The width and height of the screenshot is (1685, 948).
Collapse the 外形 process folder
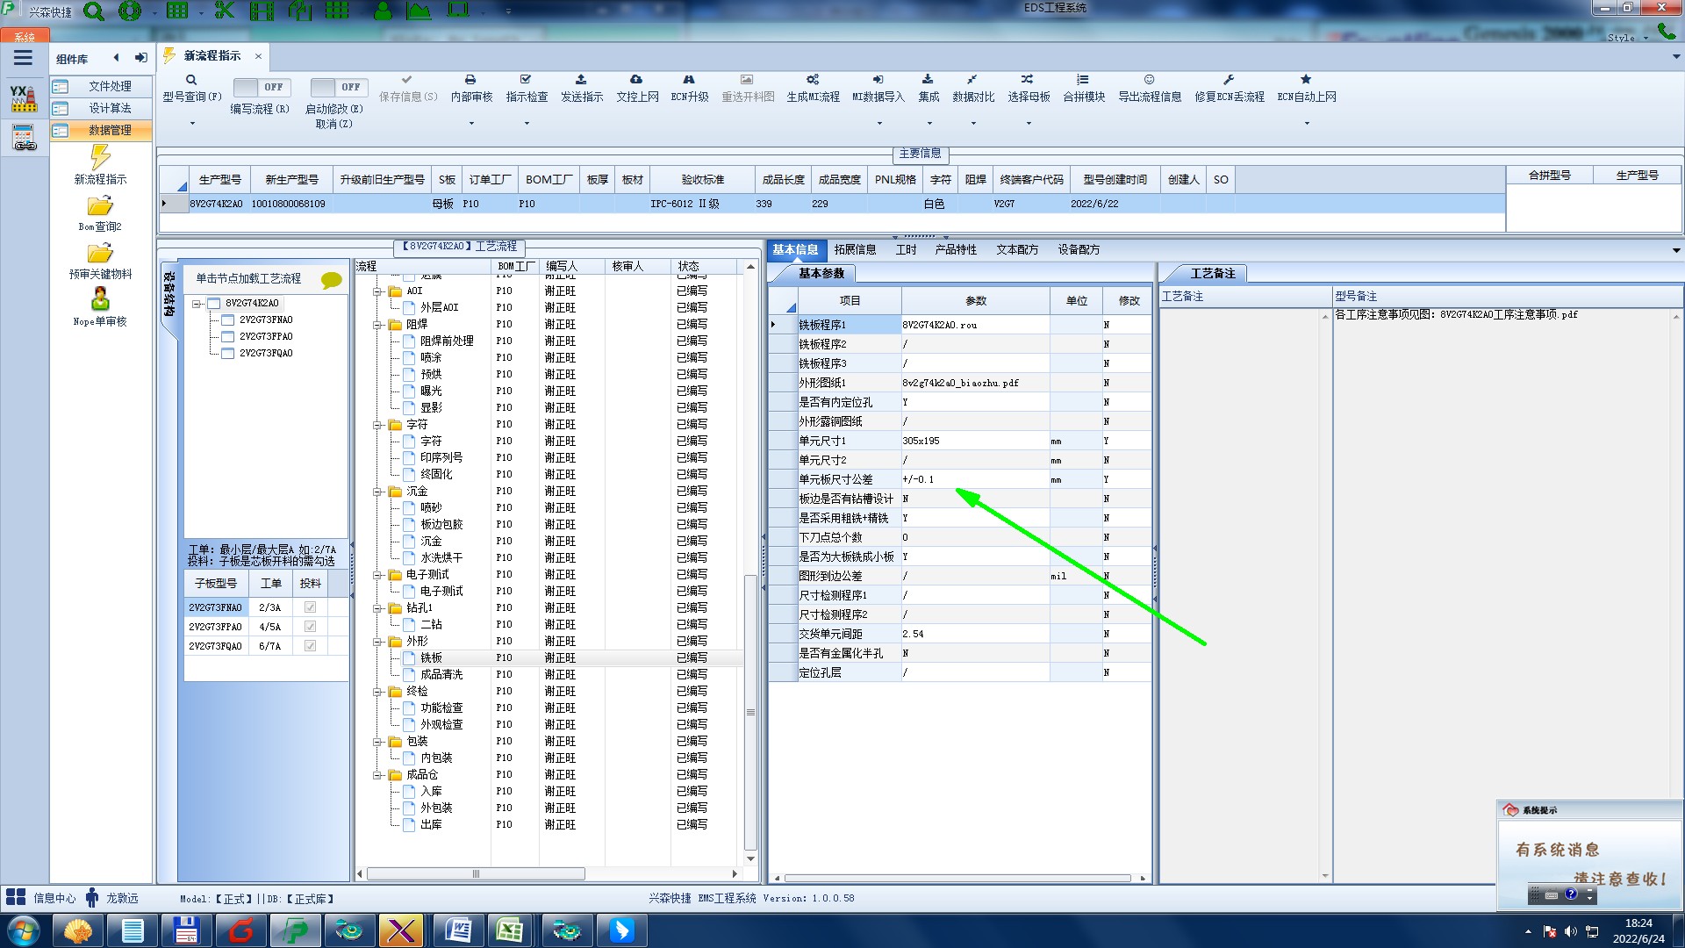tap(377, 642)
